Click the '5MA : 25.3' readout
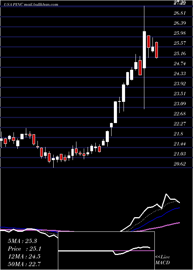The height and width of the screenshot is (270, 193). pyautogui.click(x=22, y=241)
